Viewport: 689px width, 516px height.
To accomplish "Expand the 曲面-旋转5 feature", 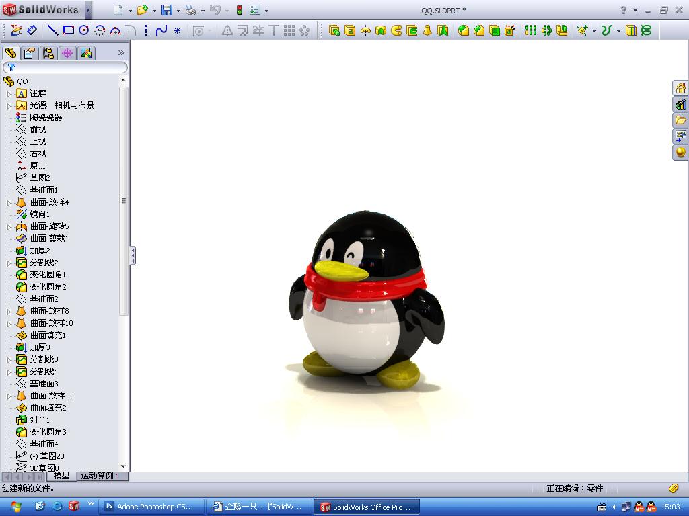I will tap(9, 227).
